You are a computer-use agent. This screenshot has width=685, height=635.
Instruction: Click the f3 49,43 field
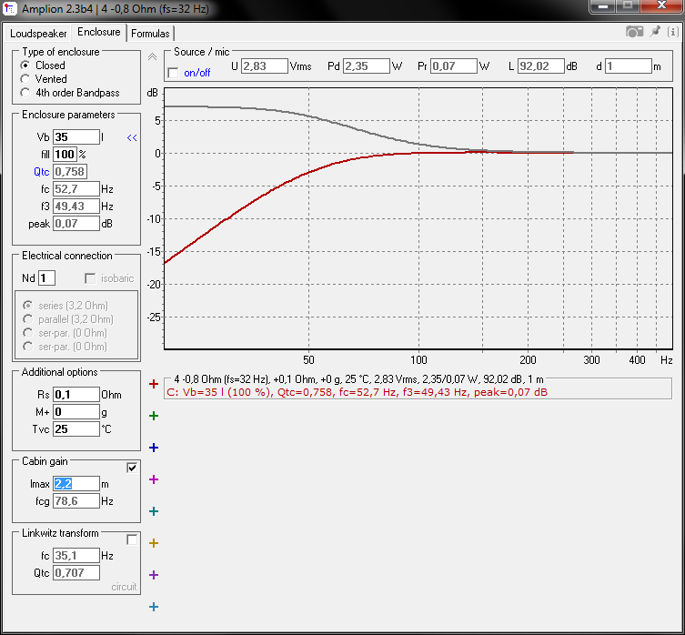[76, 207]
